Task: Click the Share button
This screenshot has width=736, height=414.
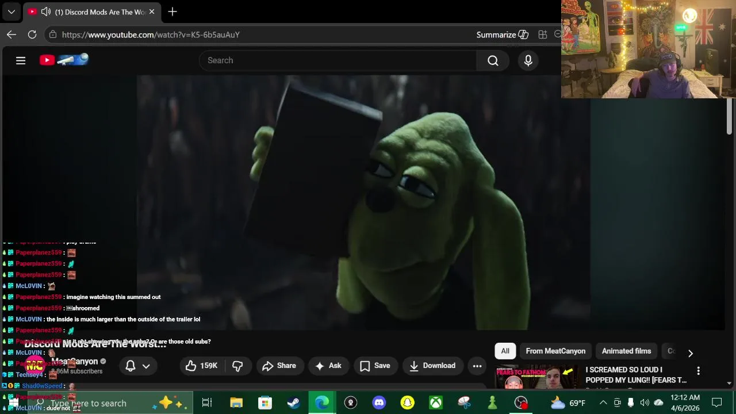Action: click(279, 366)
